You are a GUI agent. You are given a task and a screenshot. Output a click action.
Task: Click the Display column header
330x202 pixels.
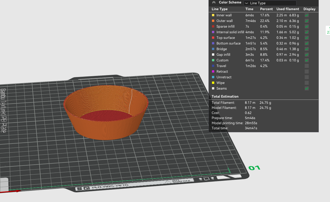(x=309, y=9)
